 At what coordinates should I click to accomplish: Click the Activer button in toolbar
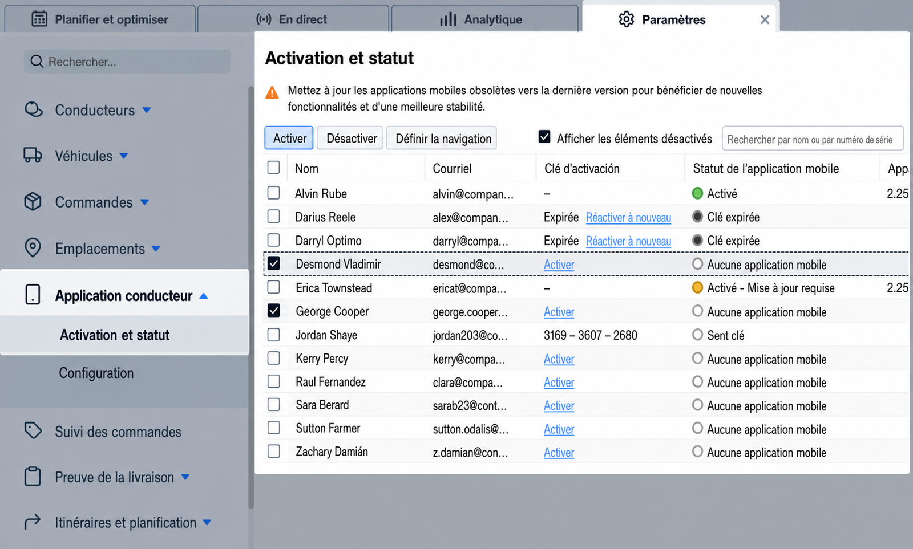point(289,138)
